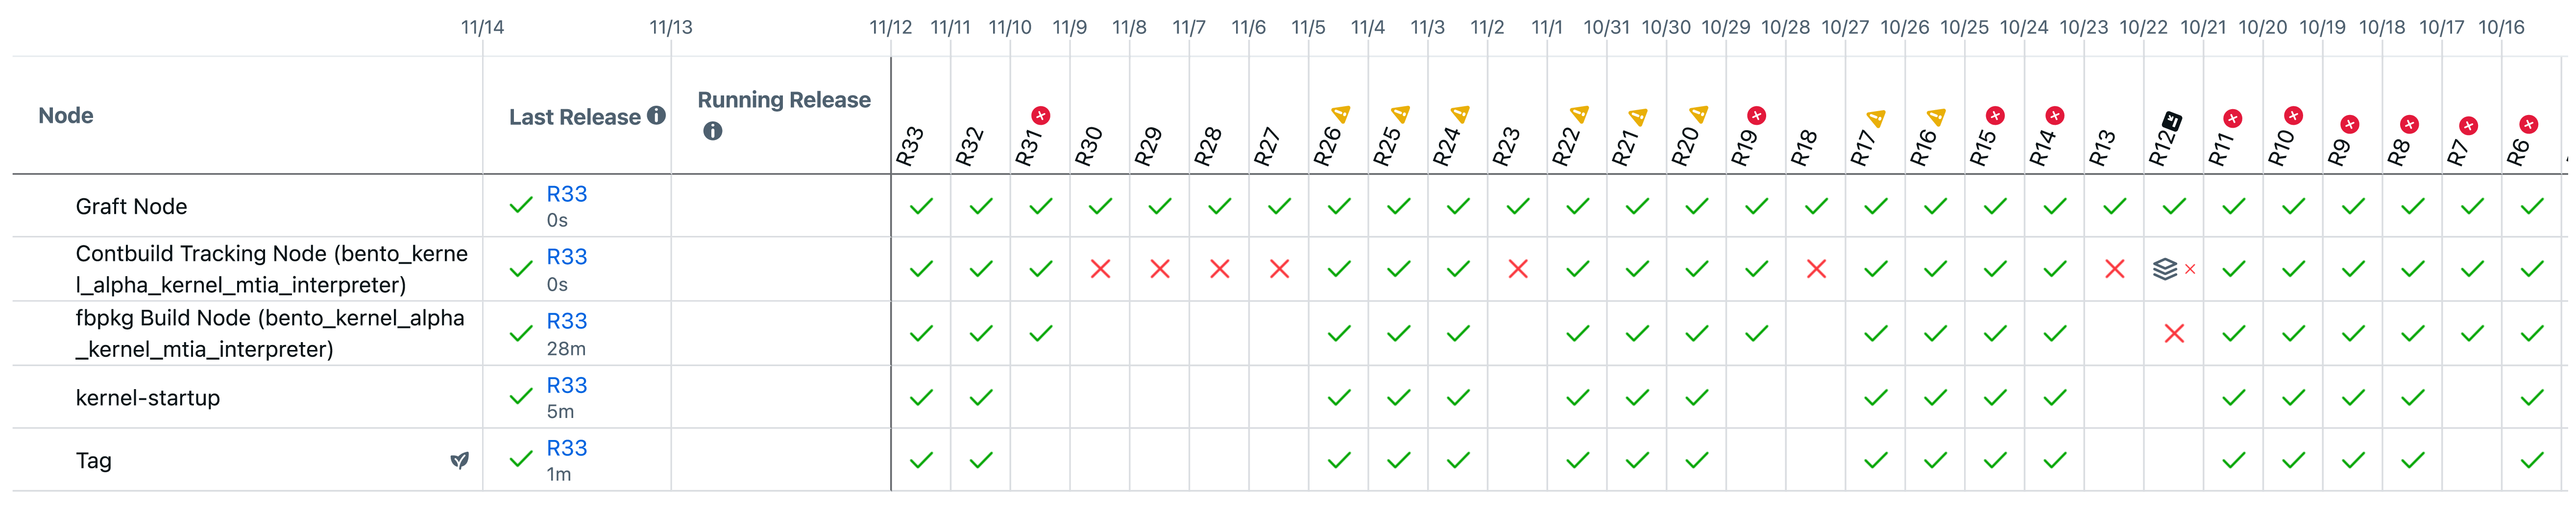
Task: Click the red error badge on R19
Action: click(x=1756, y=116)
